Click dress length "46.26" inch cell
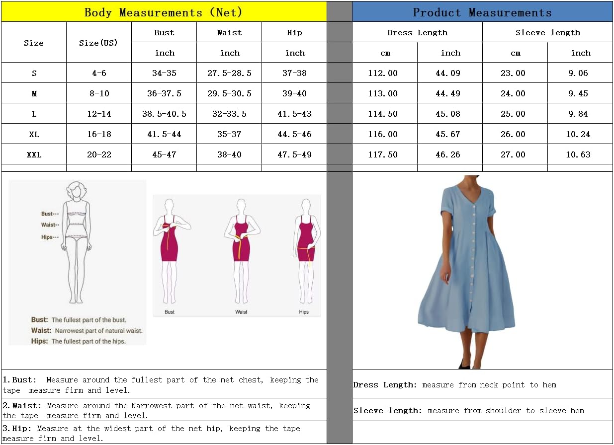The image size is (614, 445). (x=450, y=154)
